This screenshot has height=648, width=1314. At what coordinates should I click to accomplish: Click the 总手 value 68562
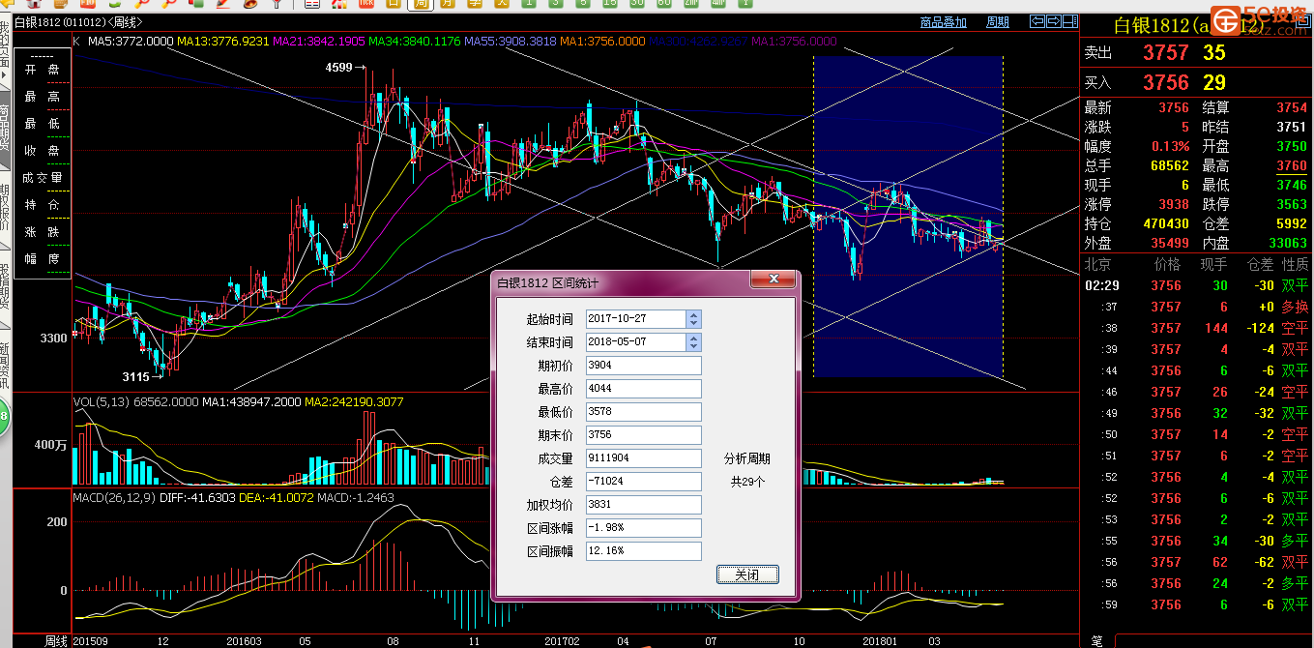point(1169,165)
